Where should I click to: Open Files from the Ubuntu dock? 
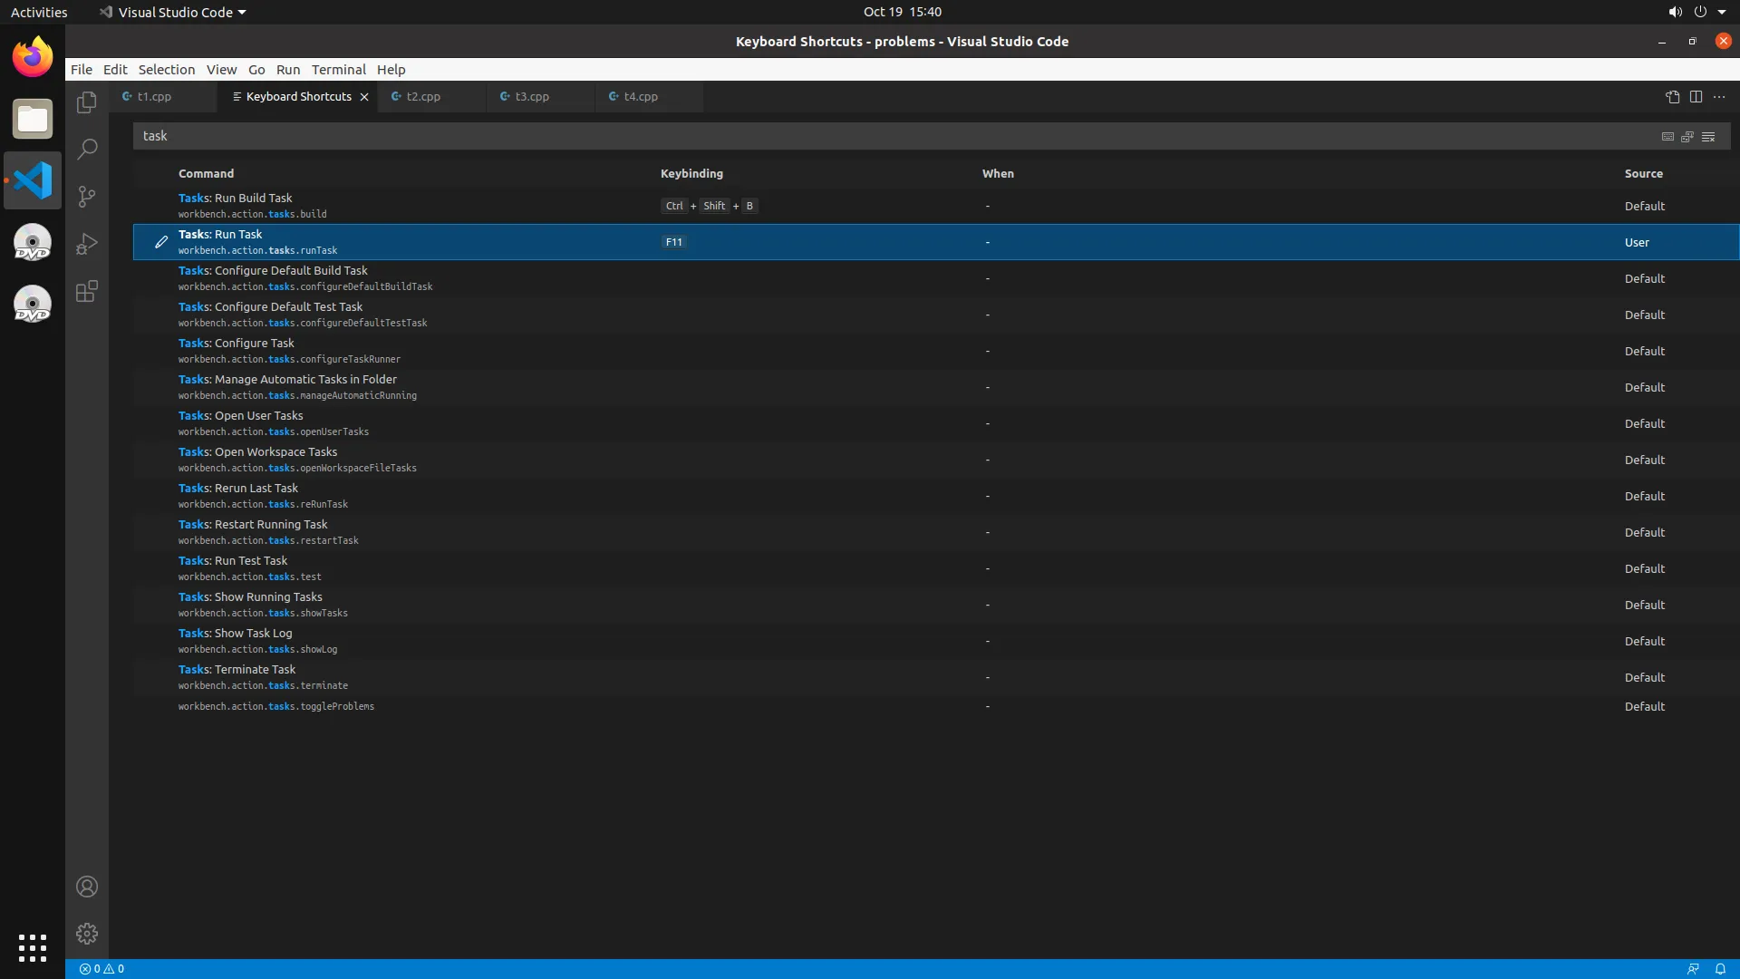(x=33, y=119)
